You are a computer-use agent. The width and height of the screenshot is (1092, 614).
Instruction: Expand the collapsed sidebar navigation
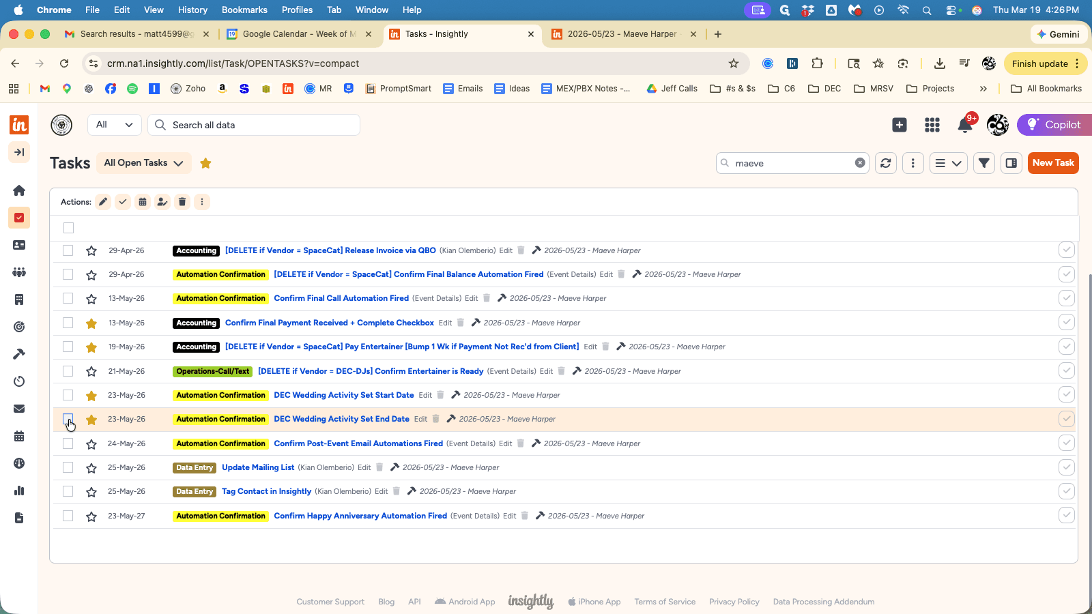pos(19,152)
